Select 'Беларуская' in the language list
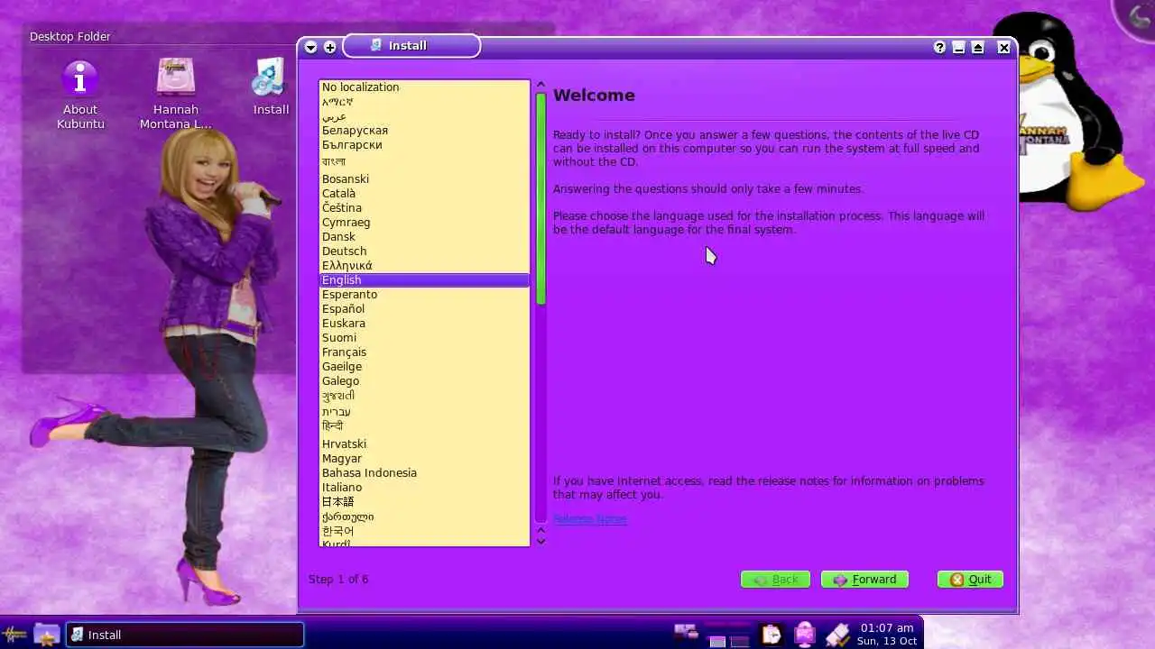Screen dimensions: 1155x649 tap(424, 131)
